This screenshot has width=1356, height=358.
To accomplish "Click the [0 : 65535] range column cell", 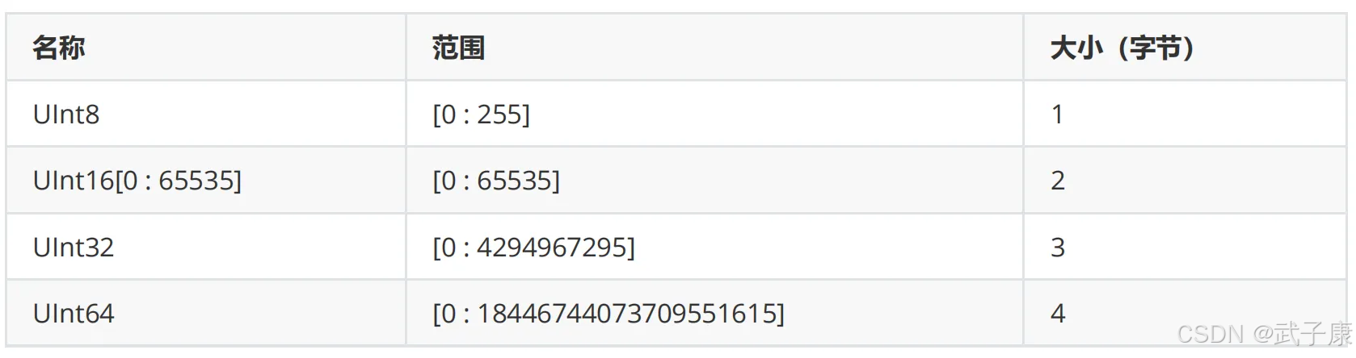I will [496, 181].
